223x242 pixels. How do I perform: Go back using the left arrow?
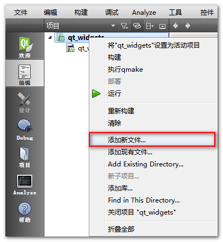coord(175,26)
